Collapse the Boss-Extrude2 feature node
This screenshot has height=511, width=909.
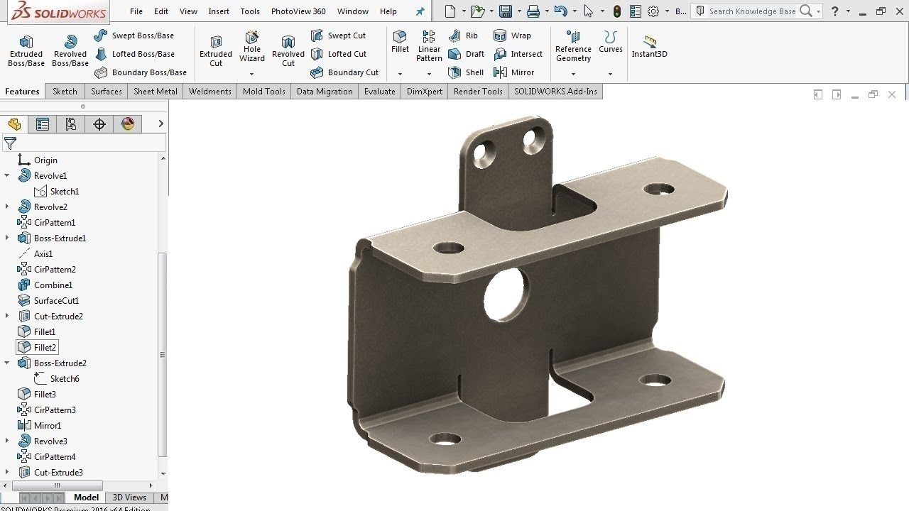point(7,363)
